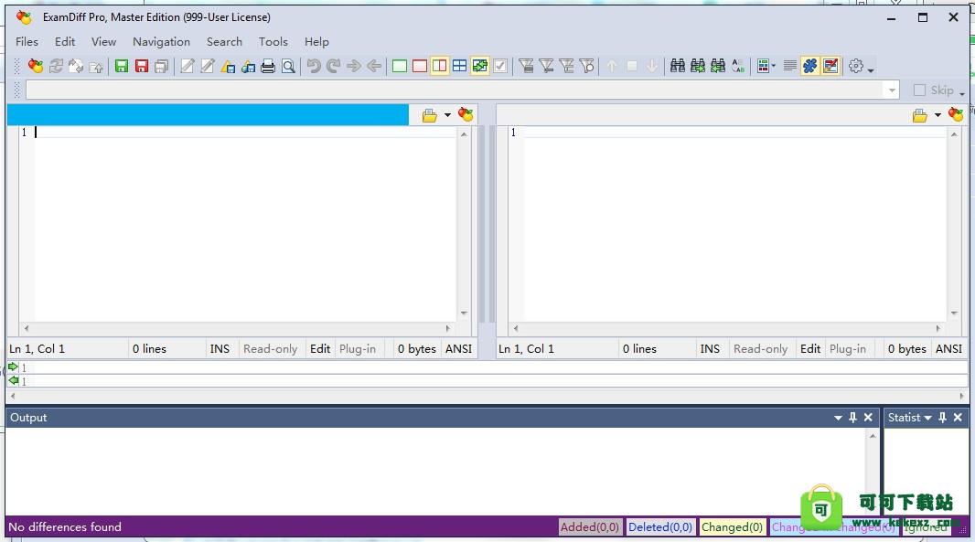Click the Print icon in the toolbar
This screenshot has height=542, width=975.
tap(268, 66)
